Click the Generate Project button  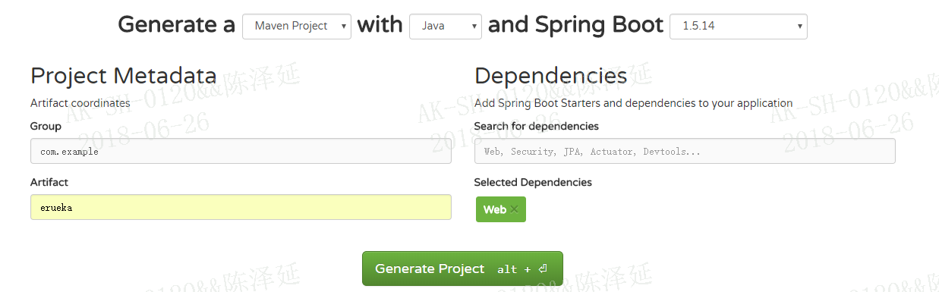click(462, 268)
